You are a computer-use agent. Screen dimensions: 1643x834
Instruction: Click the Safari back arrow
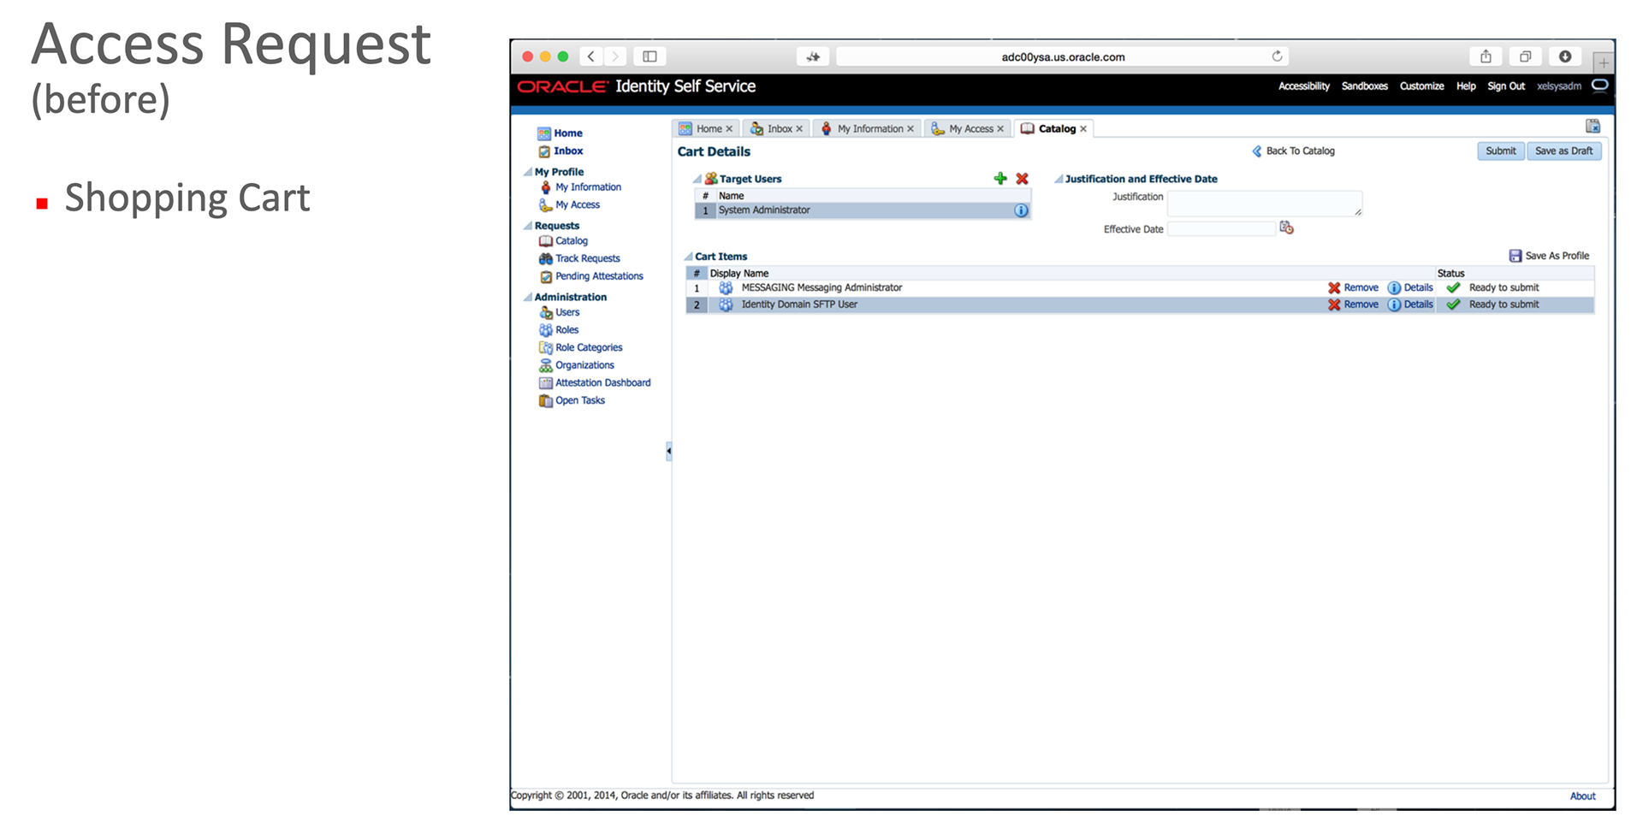coord(590,56)
